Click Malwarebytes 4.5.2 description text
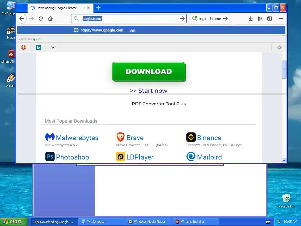Viewport: 301px width, 226px height. pyautogui.click(x=61, y=145)
